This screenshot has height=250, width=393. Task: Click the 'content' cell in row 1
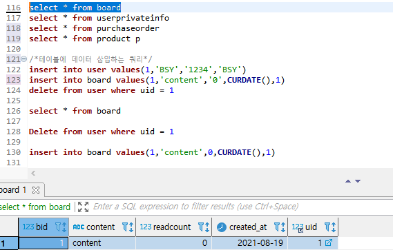tap(102, 243)
